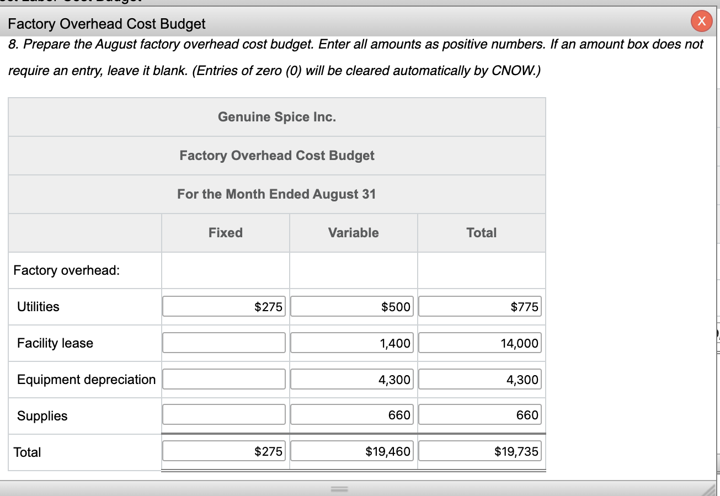Select the Supplies Variable field showing 660
Image resolution: width=720 pixels, height=496 pixels.
point(352,414)
